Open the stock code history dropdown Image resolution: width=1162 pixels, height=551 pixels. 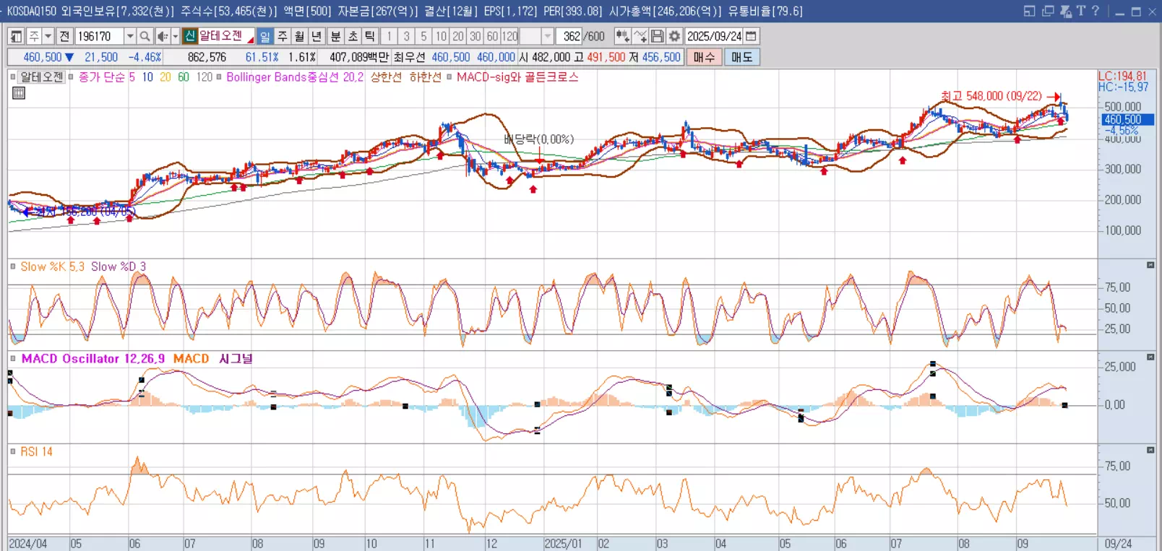coord(130,36)
